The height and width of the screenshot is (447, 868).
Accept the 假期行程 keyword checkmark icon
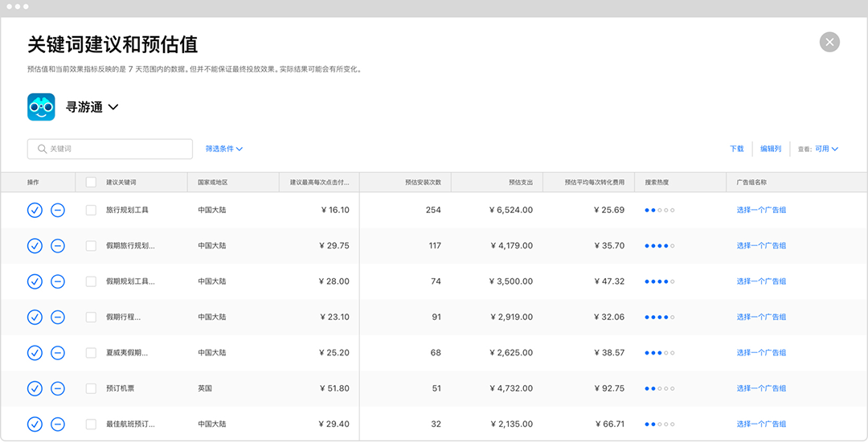click(35, 317)
